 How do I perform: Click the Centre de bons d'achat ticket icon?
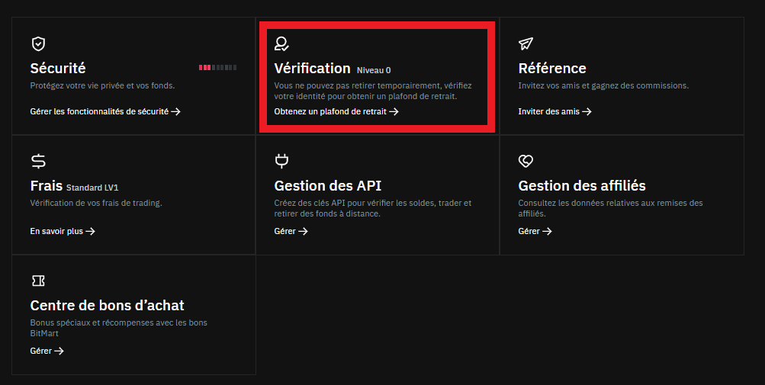38,281
